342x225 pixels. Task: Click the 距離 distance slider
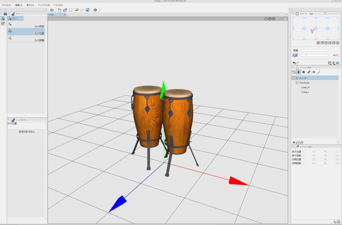click(314, 51)
